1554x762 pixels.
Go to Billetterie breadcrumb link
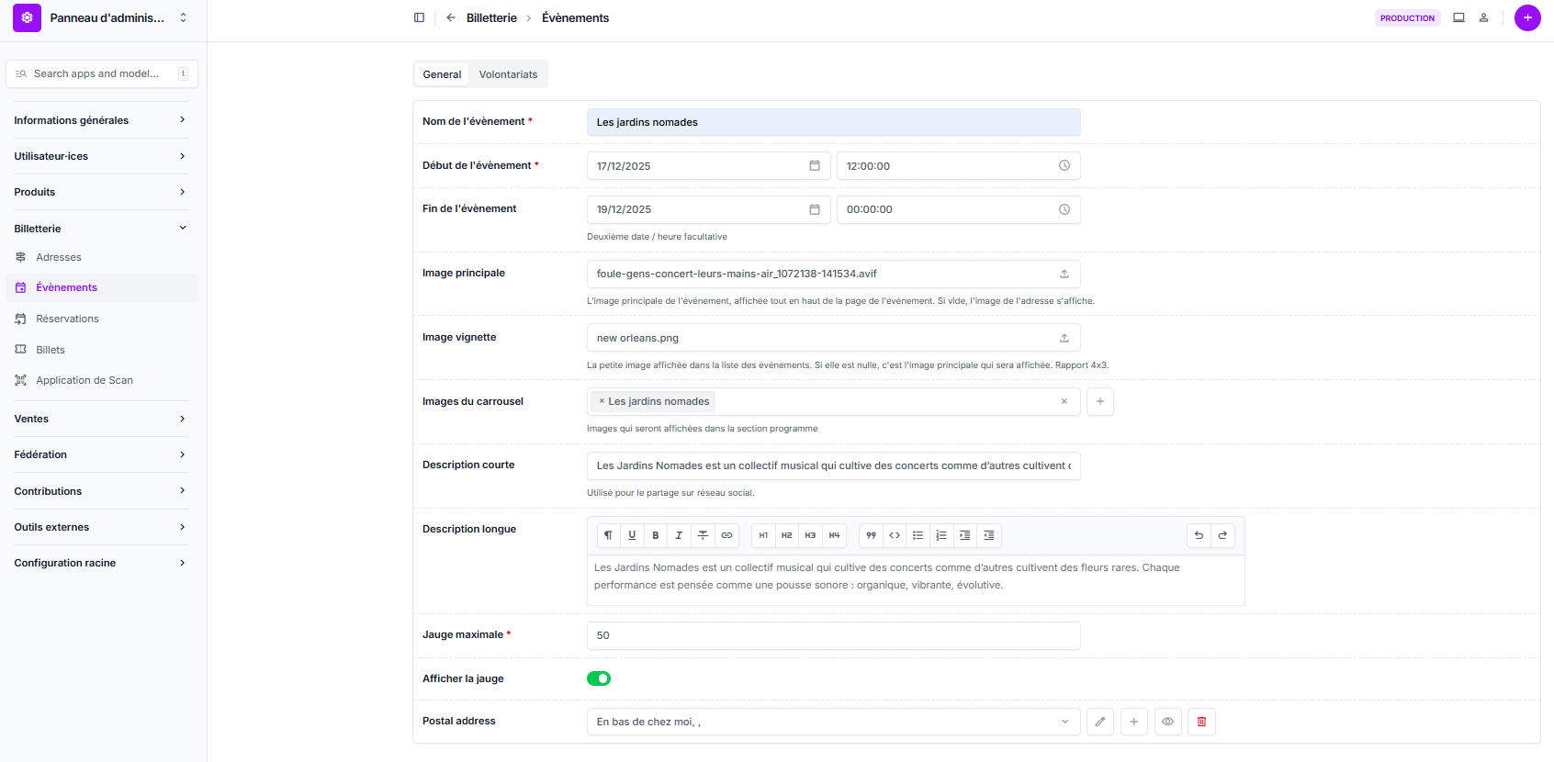(491, 17)
